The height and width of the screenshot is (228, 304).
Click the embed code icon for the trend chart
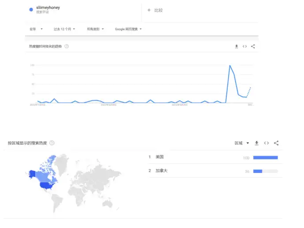(x=245, y=46)
